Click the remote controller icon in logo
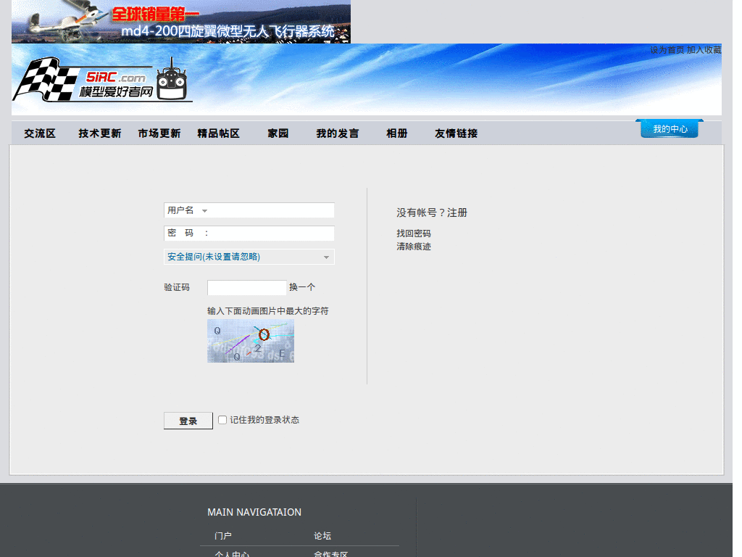 172,79
